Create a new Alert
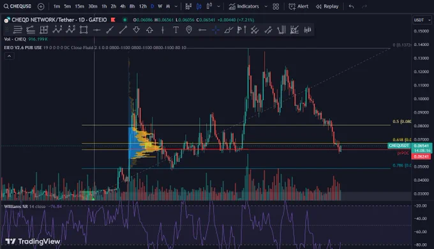The height and width of the screenshot is (249, 434). point(299,6)
